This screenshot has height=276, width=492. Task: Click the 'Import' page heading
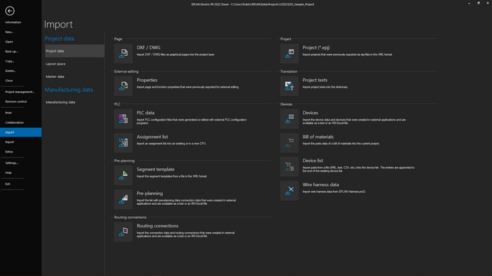tap(59, 24)
